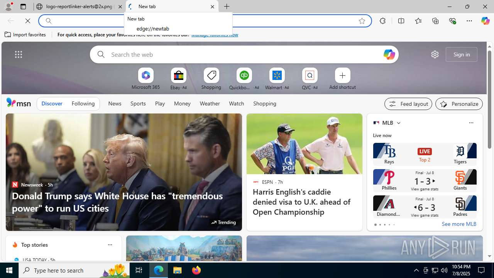
Task: Stop loading the page
Action: (28, 21)
